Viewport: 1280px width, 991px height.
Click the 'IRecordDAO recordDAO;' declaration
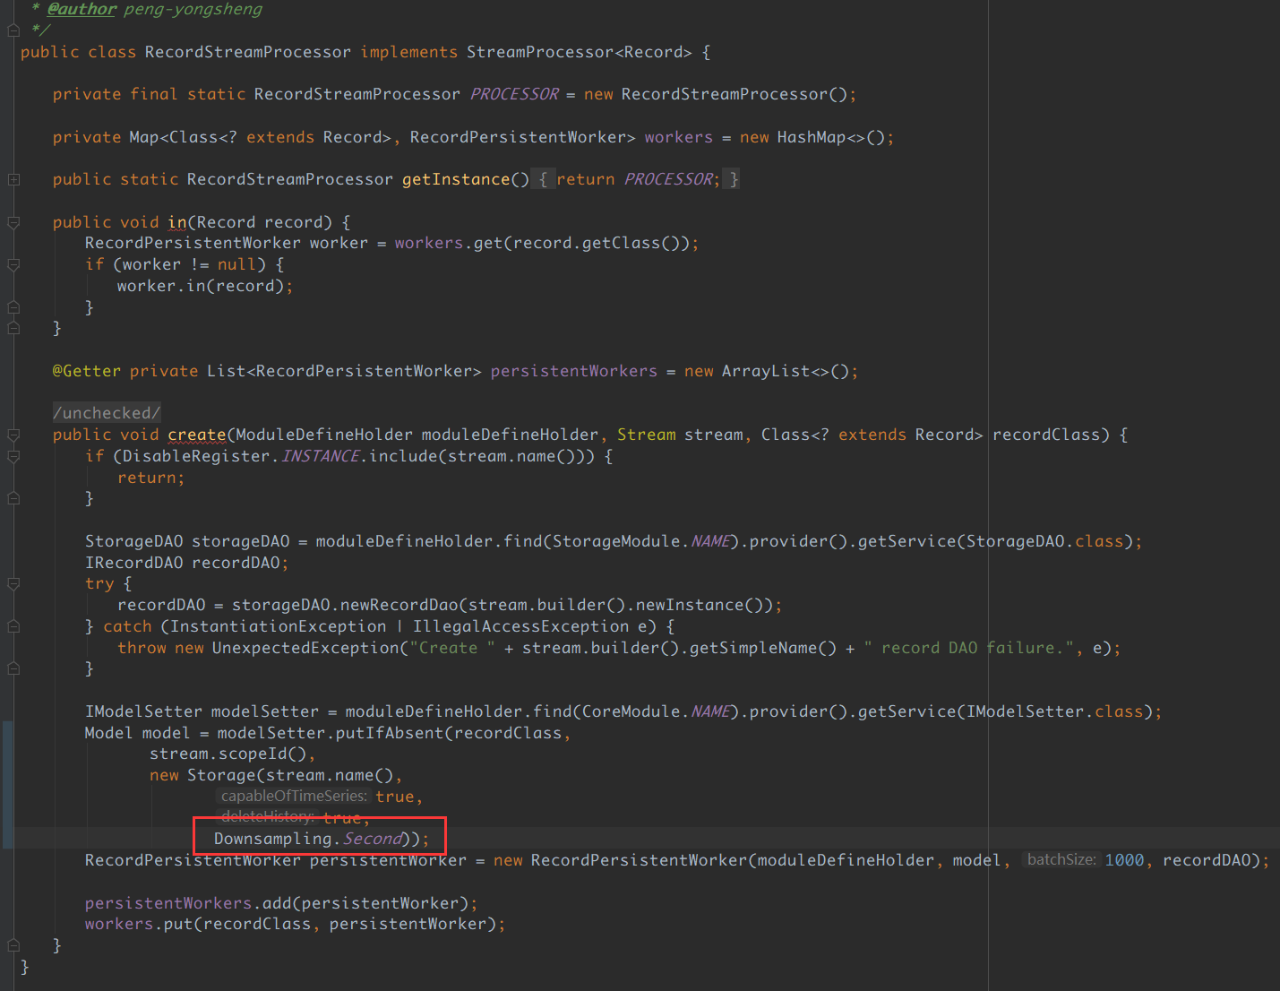pyautogui.click(x=187, y=563)
